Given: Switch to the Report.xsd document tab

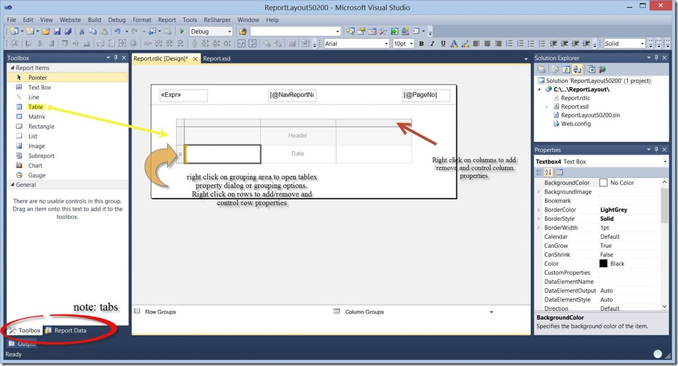Looking at the screenshot, I should pyautogui.click(x=216, y=58).
